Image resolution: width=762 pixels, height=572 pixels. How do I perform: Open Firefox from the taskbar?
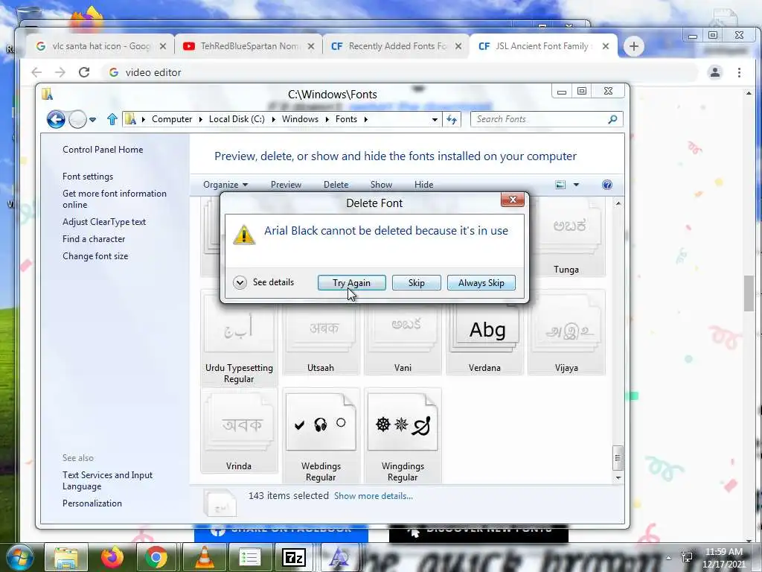point(112,557)
